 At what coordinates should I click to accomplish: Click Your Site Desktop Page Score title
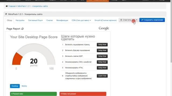34,37
